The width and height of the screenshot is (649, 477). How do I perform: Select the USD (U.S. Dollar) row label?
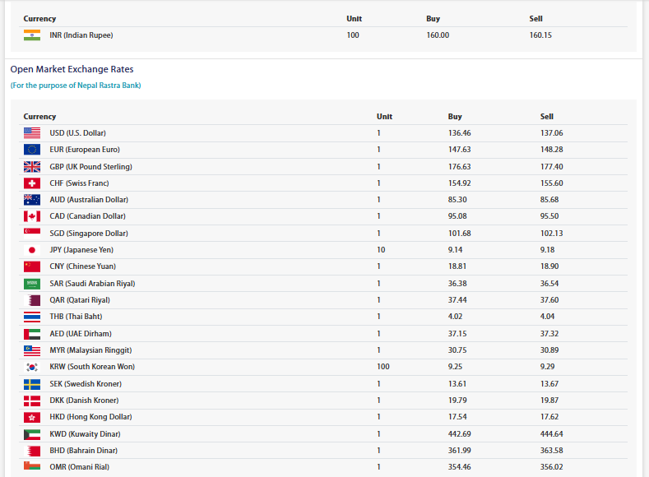point(78,132)
